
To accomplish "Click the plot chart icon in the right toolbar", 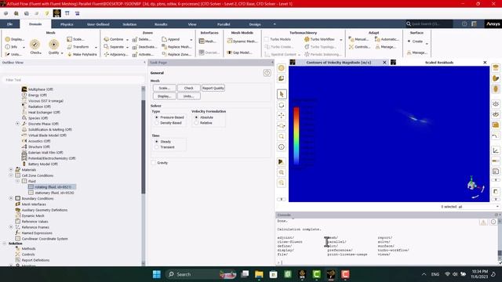I will 496,150.
